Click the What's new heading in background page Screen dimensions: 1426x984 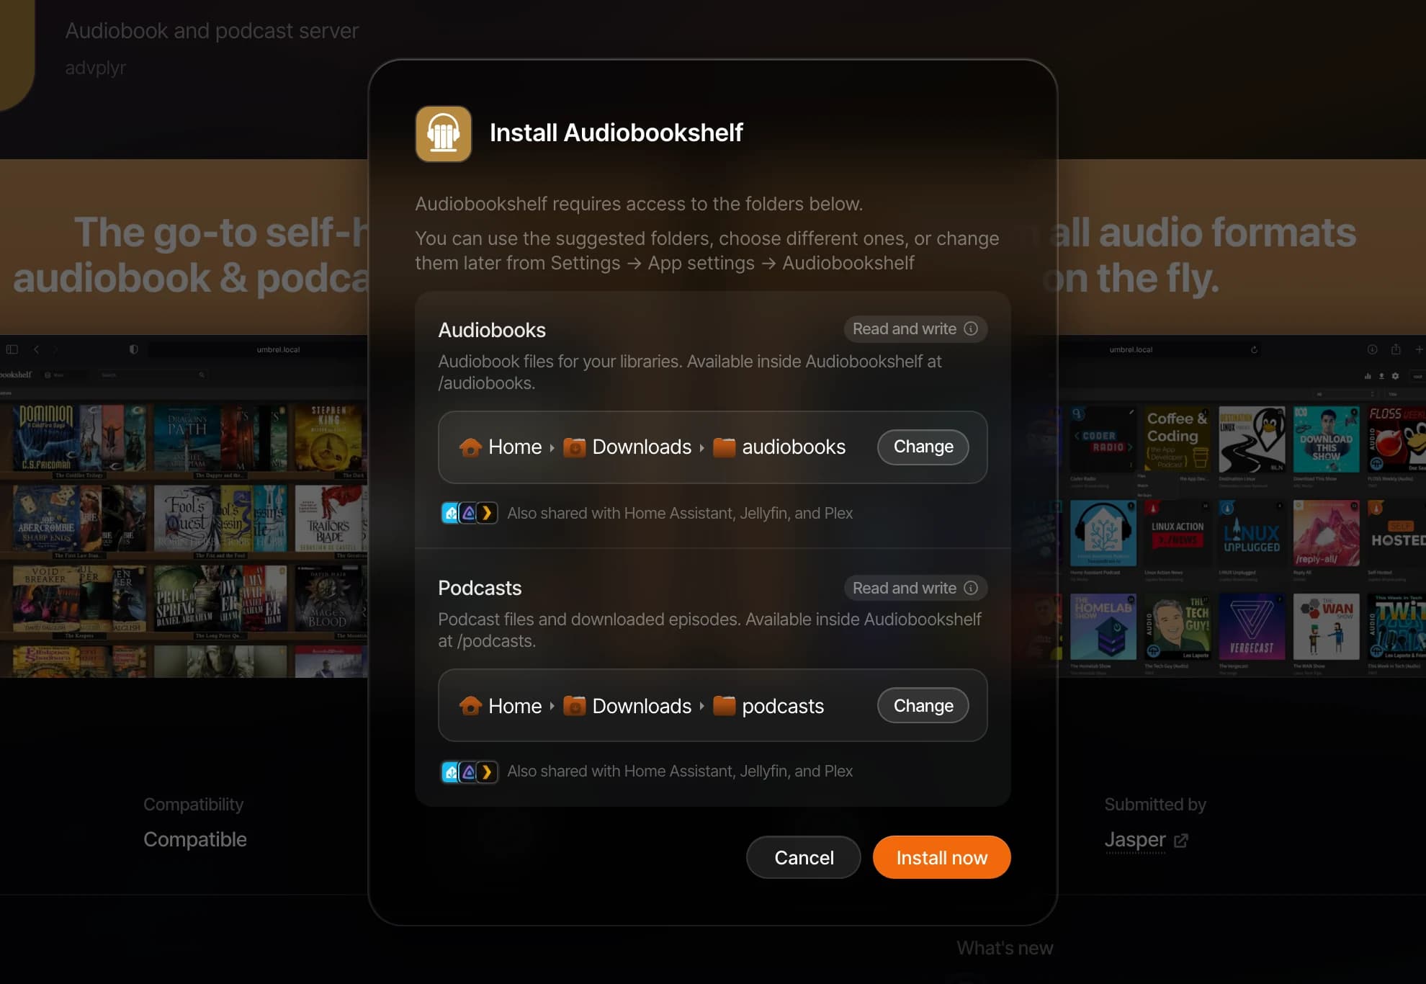coord(1005,948)
